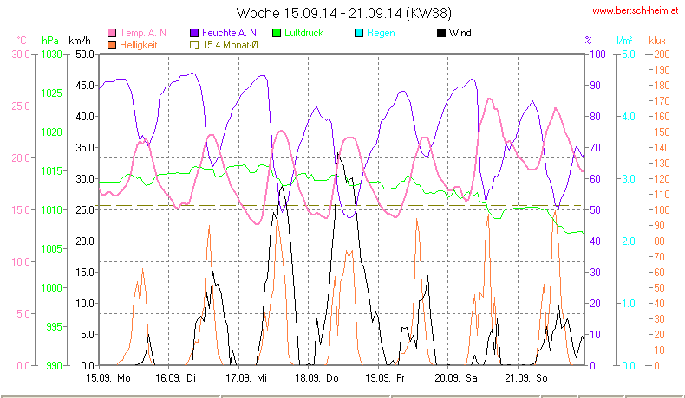Click the km/h wind axis unit label

80,41
